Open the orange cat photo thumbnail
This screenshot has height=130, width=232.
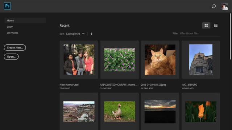tap(160, 59)
